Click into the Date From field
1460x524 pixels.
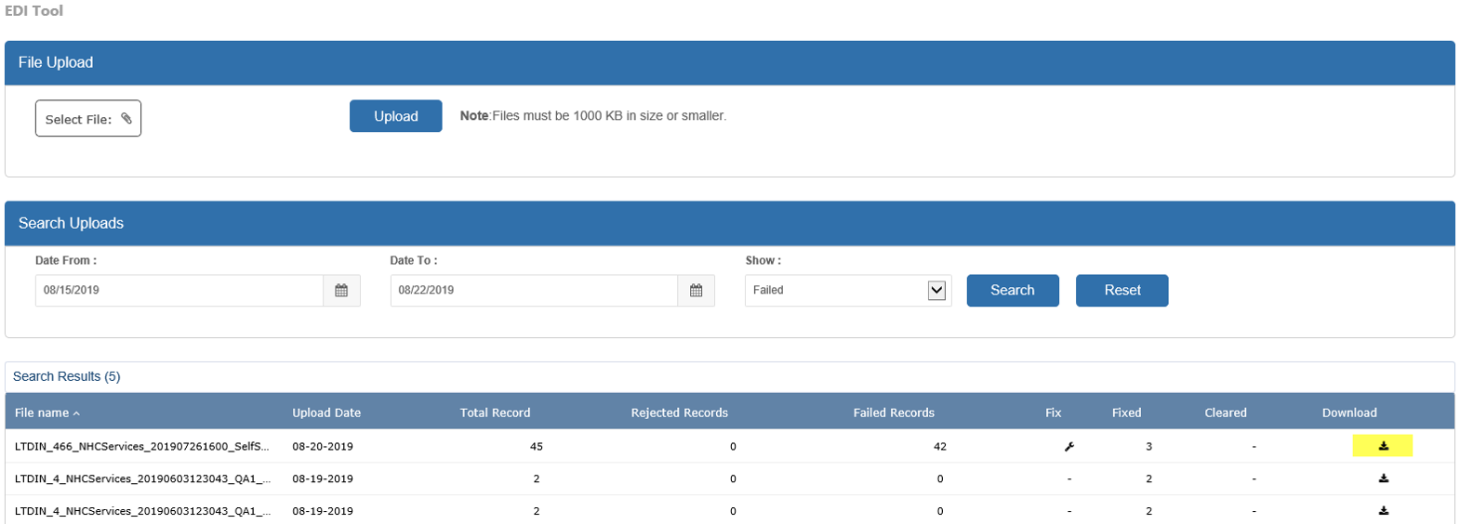point(179,291)
